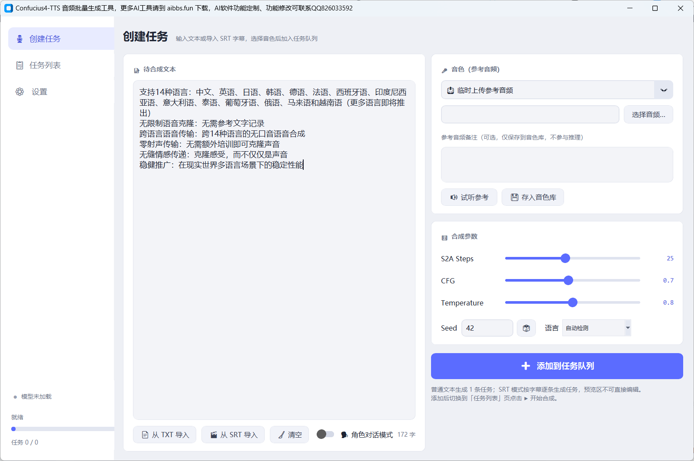This screenshot has width=694, height=461.
Task: Click the broom icon to clear text
Action: coord(282,435)
